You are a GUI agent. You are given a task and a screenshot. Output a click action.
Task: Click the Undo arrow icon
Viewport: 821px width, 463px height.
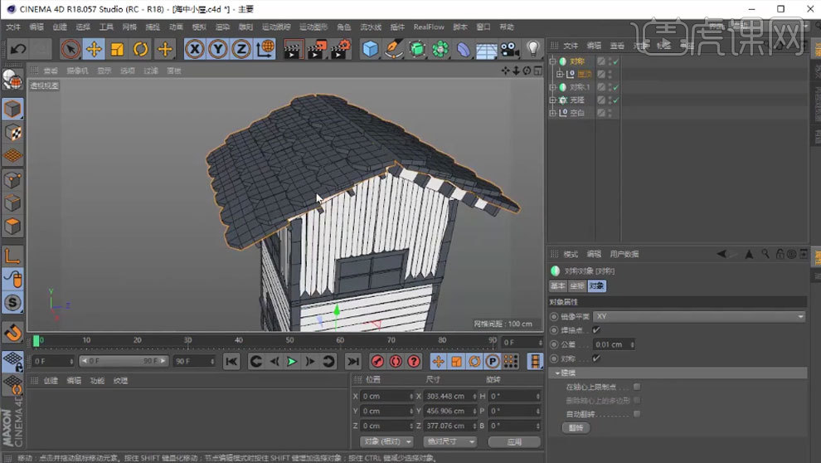click(17, 49)
